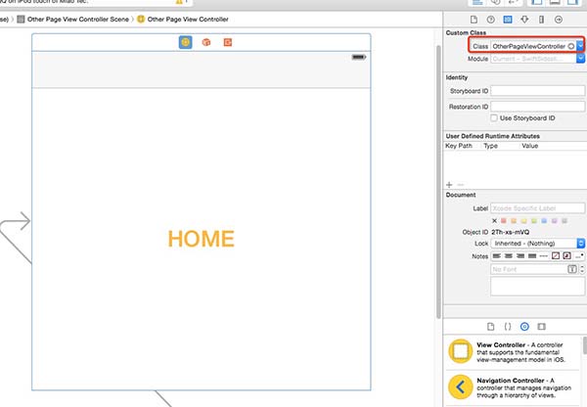587x407 pixels.
Task: Click Other Page View Controller breadcrumb item
Action: point(184,19)
